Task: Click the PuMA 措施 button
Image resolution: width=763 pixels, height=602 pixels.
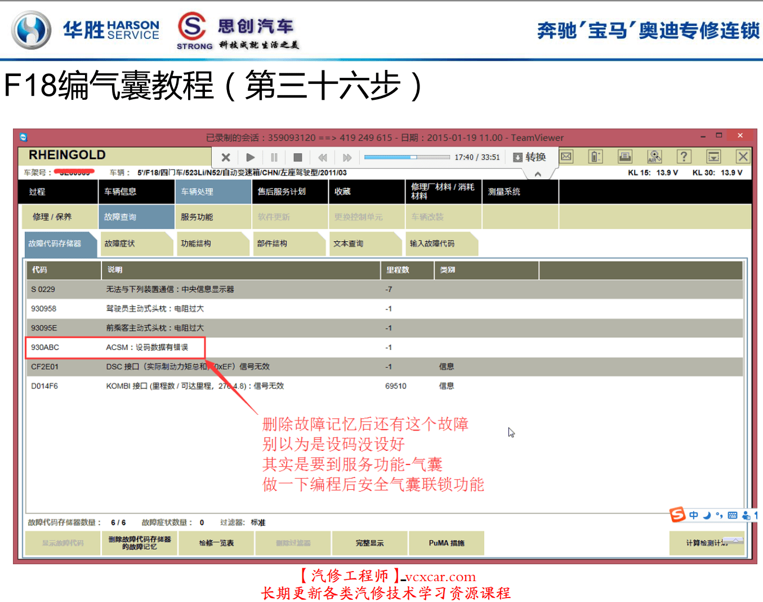Action: [447, 543]
